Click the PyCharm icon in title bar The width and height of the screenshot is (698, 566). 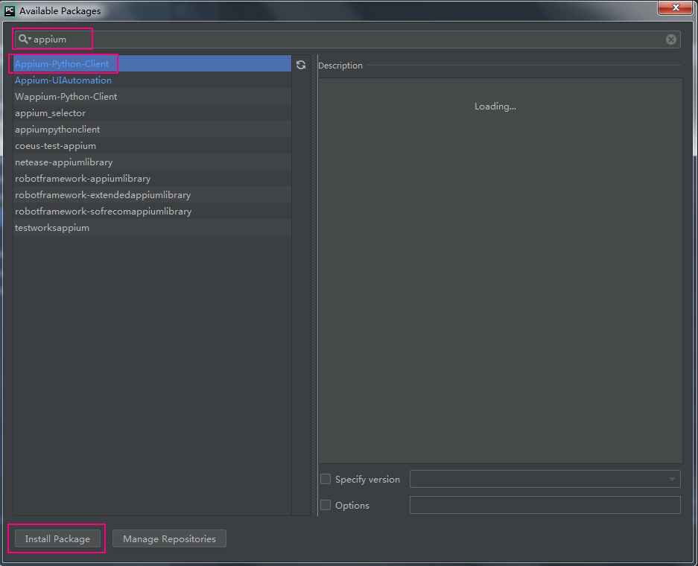click(8, 8)
